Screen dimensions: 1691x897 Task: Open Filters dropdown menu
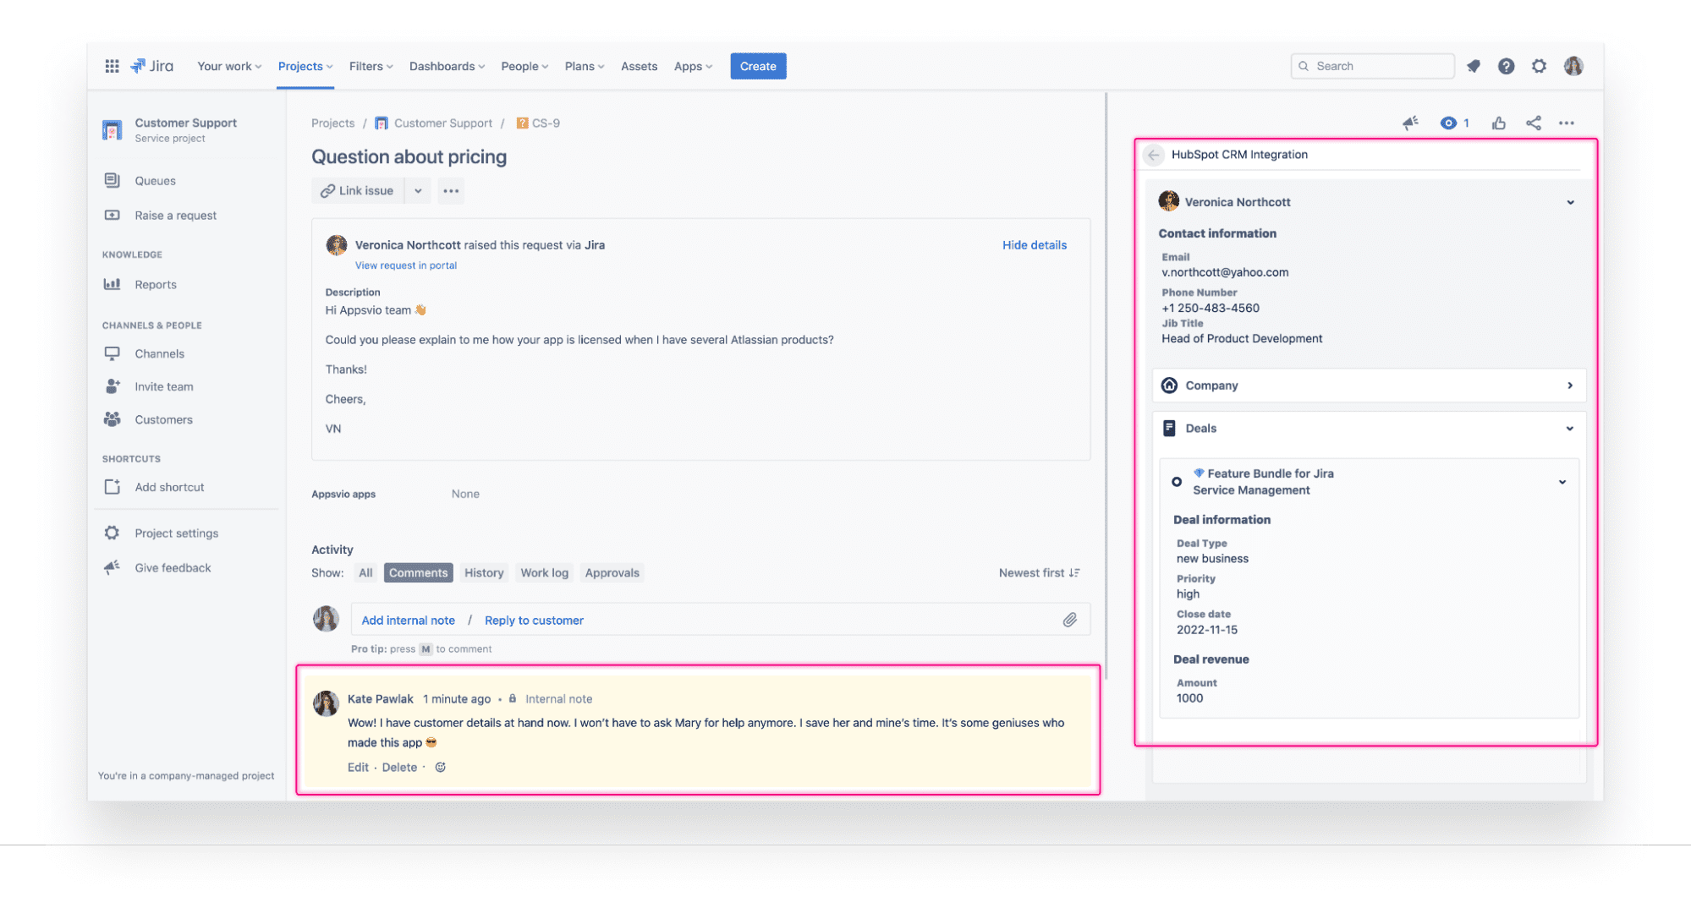[x=371, y=66]
